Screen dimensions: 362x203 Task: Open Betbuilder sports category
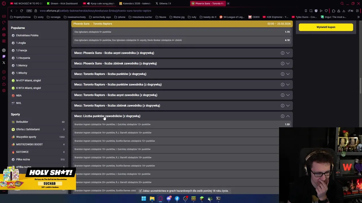22,122
